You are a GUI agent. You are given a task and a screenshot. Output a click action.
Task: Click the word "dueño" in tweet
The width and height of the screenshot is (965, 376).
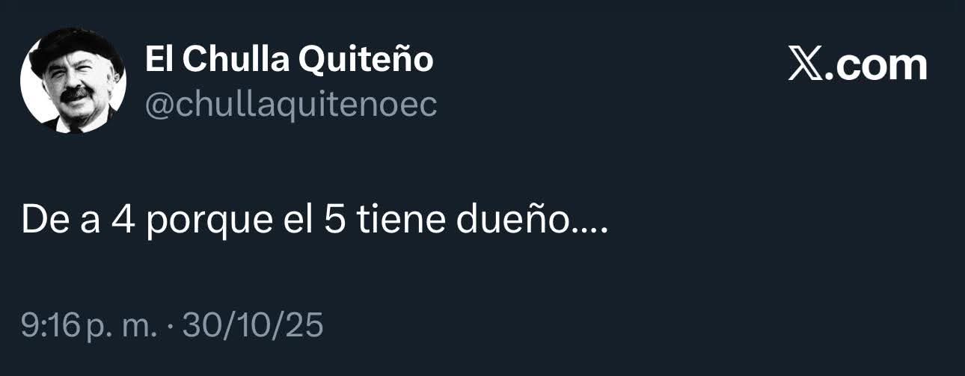513,221
